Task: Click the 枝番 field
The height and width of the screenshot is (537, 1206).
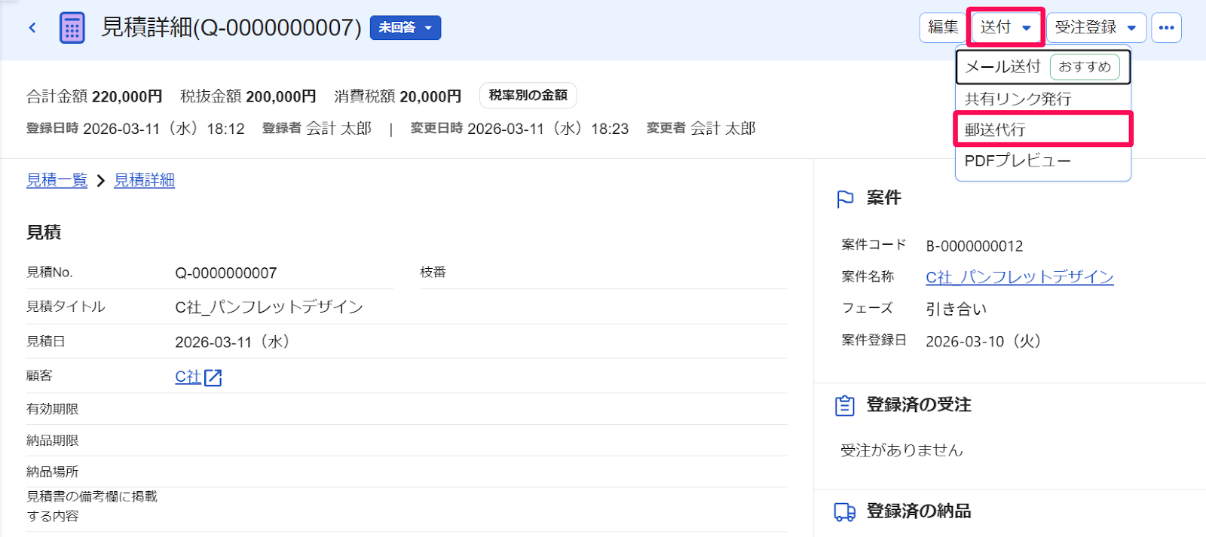Action: click(603, 273)
